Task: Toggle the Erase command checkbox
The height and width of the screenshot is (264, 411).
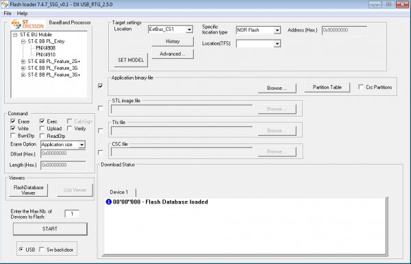Action: click(x=13, y=121)
